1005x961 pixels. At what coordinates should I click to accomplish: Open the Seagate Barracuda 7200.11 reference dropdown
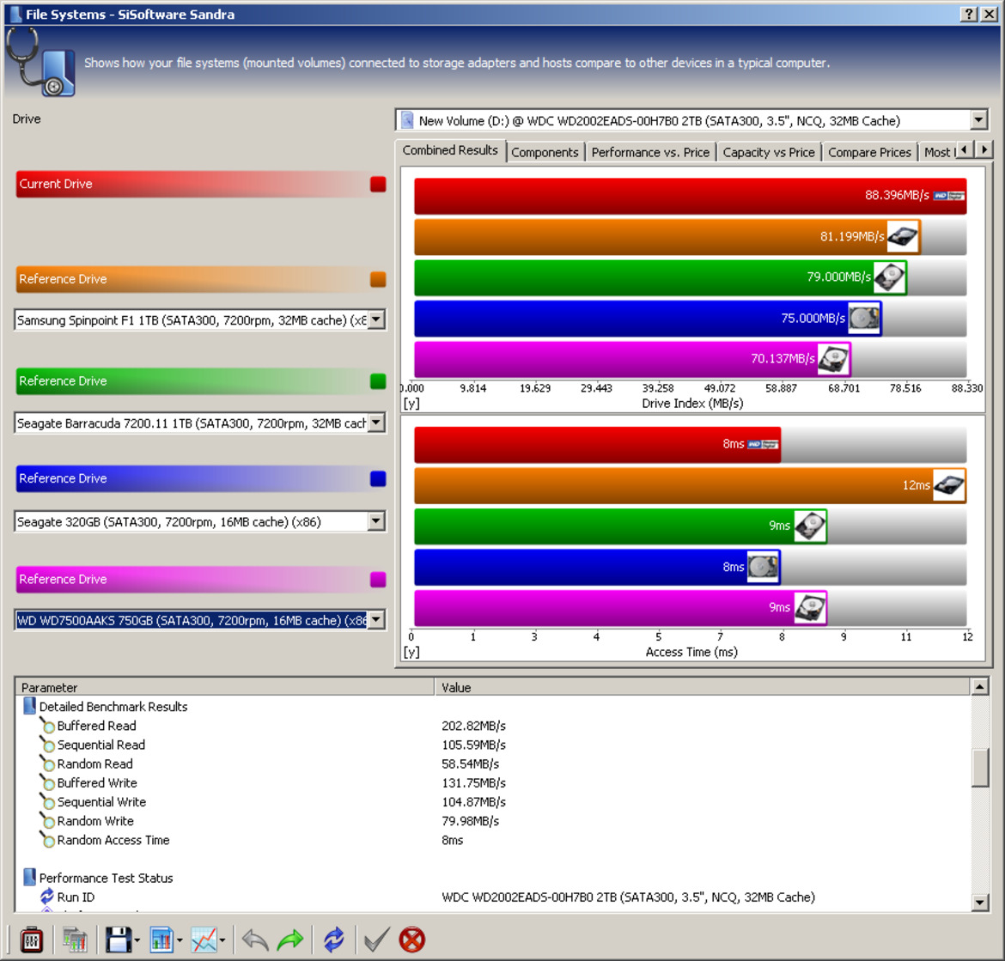point(376,423)
